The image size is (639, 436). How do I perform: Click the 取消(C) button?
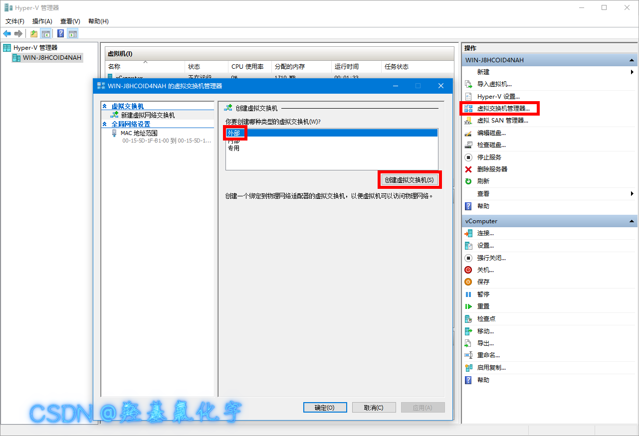tap(374, 408)
